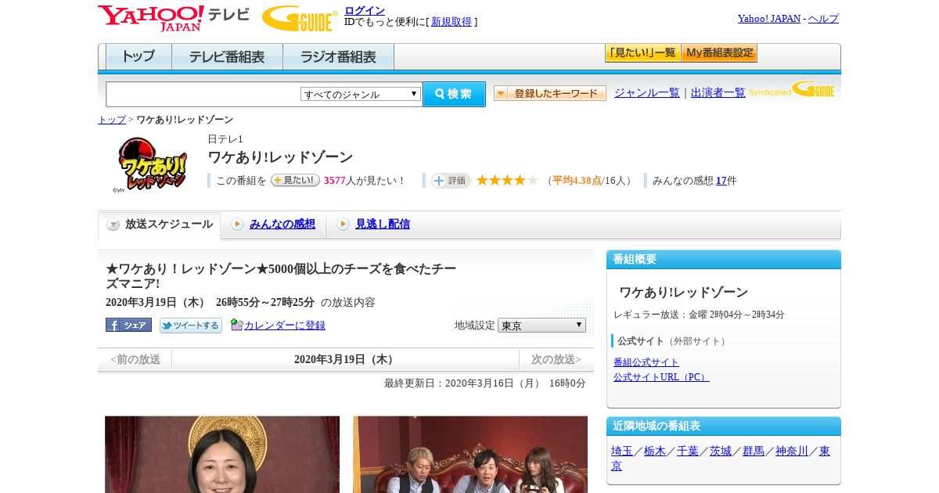Click the calendar icon beside カレンダーに登録
Screen dimensions: 939x493
coord(236,325)
